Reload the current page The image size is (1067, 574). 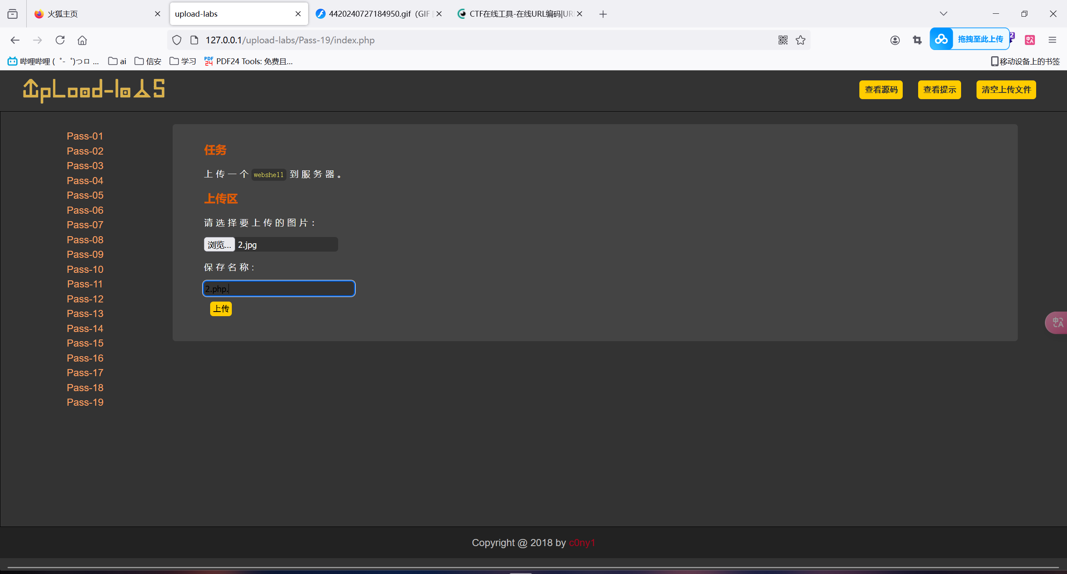point(60,40)
